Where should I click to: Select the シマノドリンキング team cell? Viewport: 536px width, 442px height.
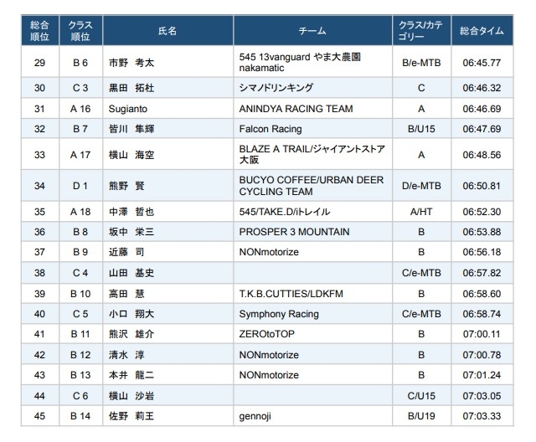coord(276,88)
